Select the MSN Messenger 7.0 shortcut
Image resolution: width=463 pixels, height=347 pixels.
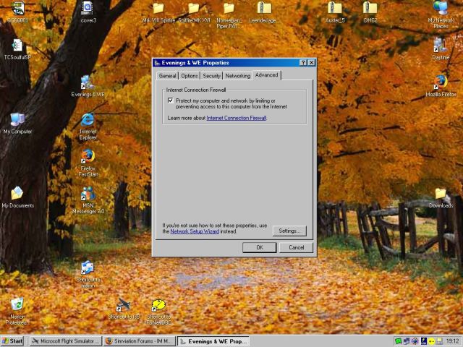88,194
